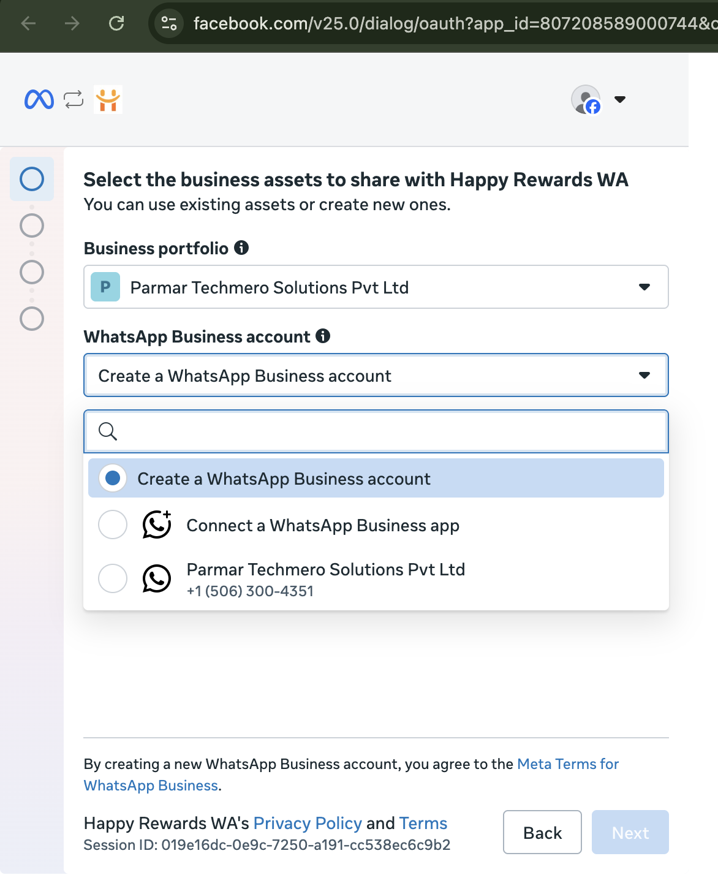Click the browser forward arrow
Image resolution: width=718 pixels, height=875 pixels.
(72, 24)
